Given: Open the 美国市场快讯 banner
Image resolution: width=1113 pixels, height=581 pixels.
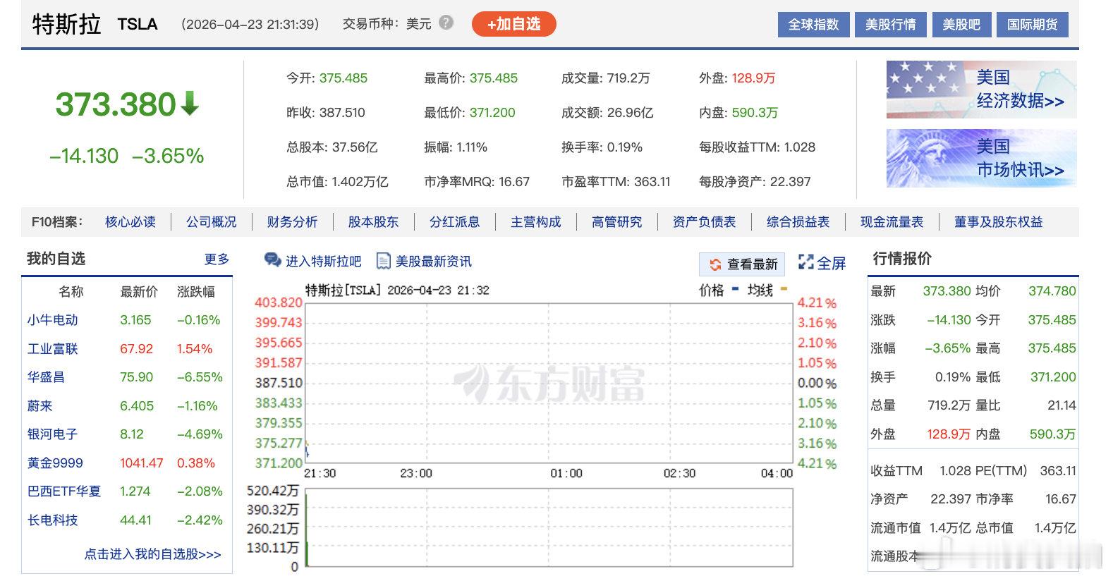Looking at the screenshot, I should point(981,158).
